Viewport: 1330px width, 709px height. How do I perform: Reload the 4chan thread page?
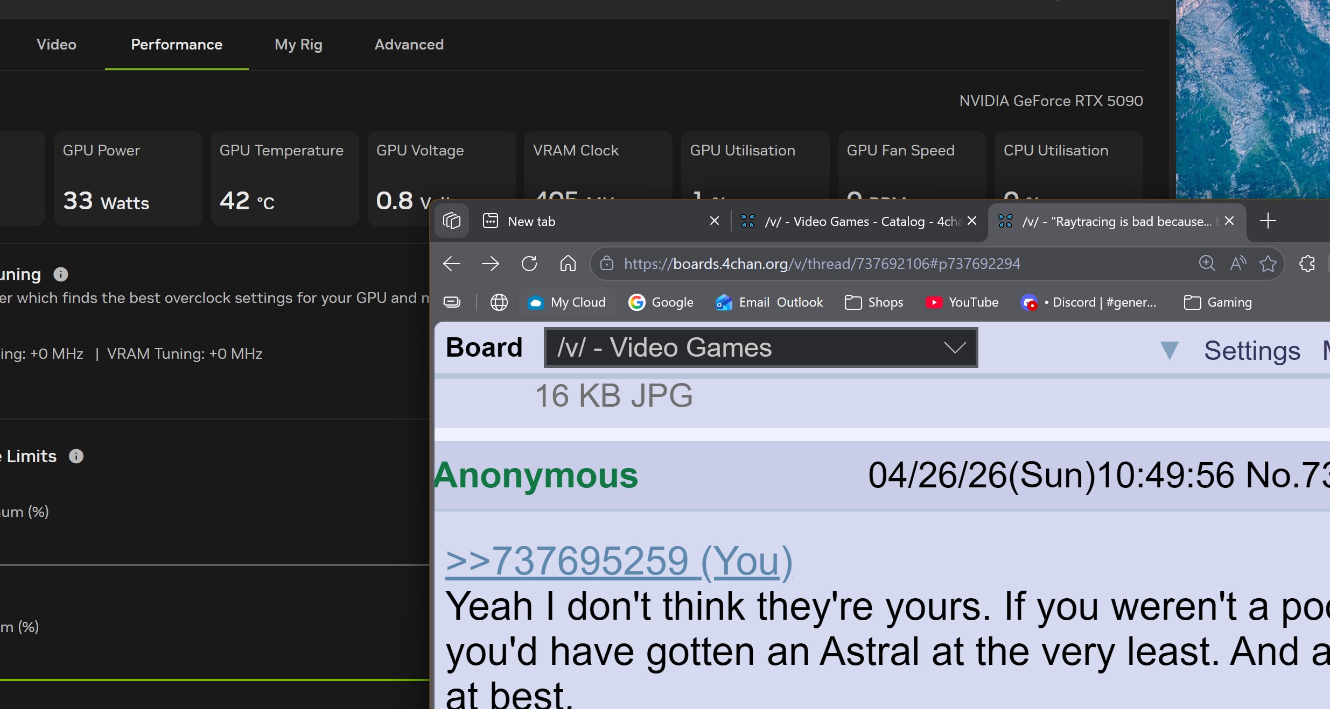click(x=529, y=264)
